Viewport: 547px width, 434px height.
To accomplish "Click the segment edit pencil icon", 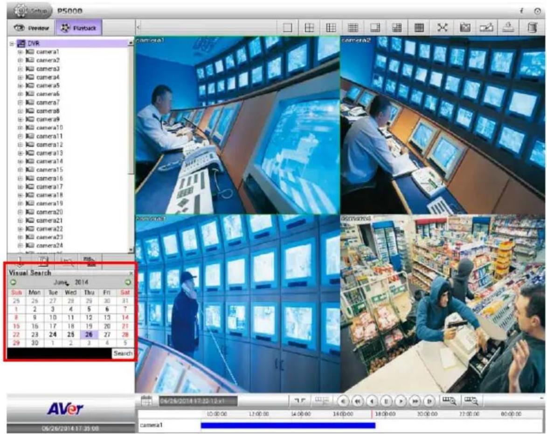I will pyautogui.click(x=486, y=28).
